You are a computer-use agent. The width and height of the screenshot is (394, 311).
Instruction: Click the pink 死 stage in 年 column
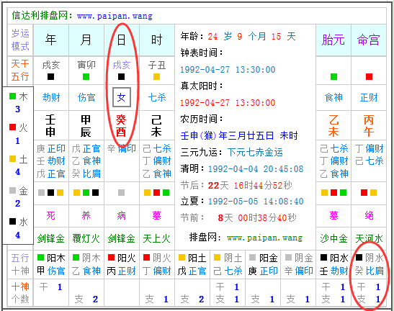point(50,215)
